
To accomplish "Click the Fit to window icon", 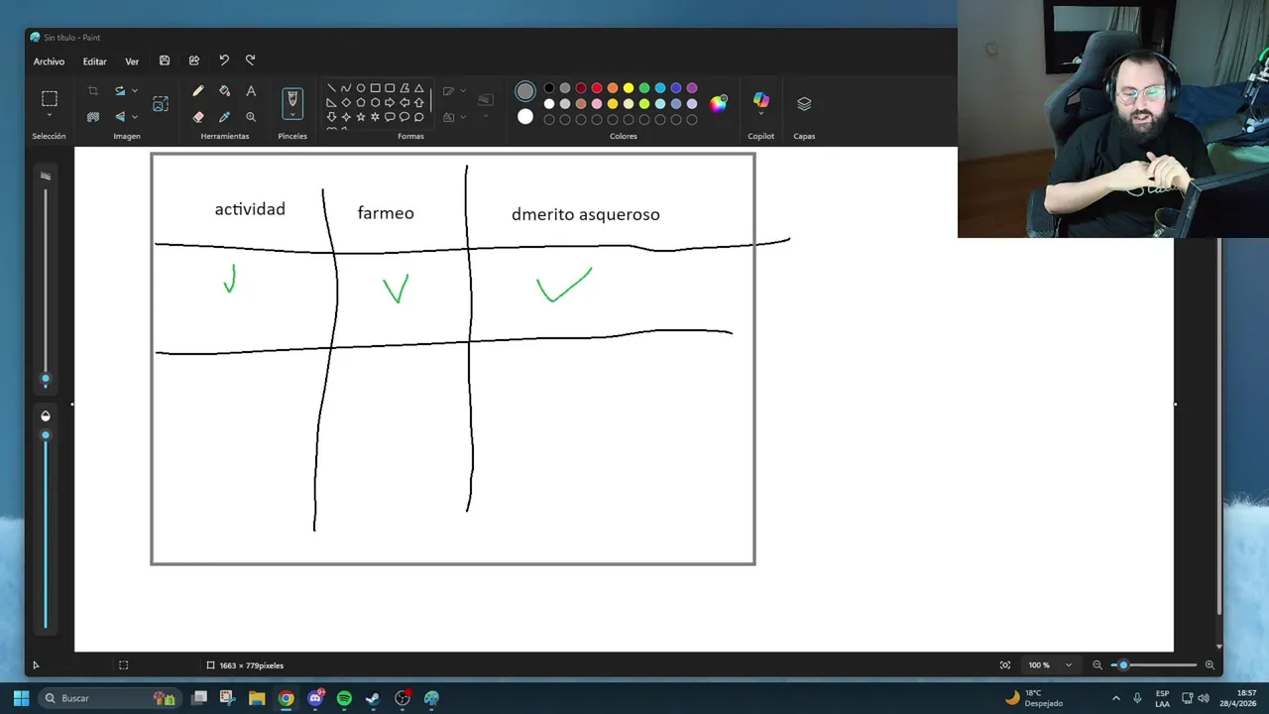I will click(1005, 665).
